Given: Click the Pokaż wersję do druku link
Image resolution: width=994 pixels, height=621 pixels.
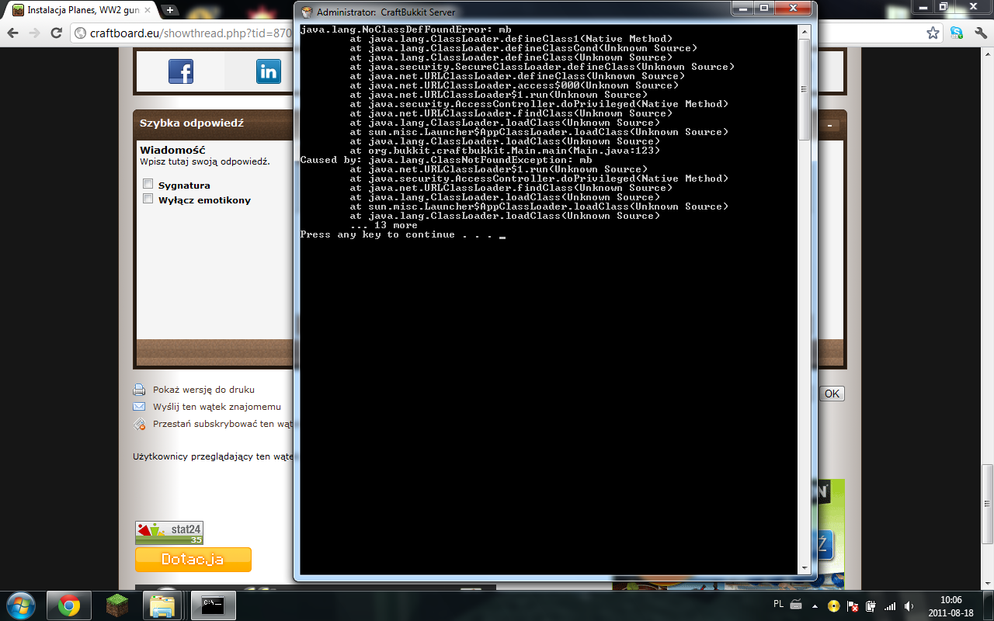Looking at the screenshot, I should pos(203,390).
